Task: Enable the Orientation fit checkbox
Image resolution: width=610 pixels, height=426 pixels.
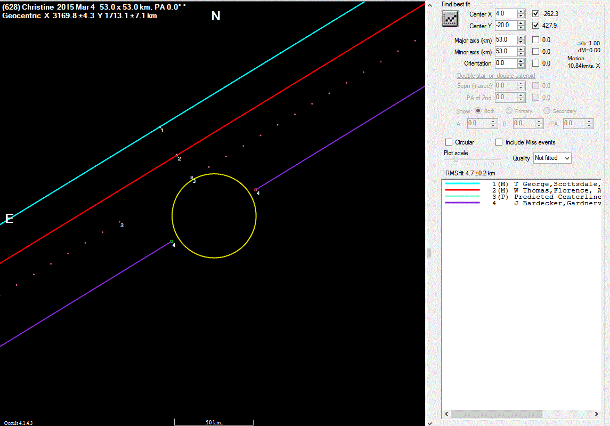Action: point(536,63)
